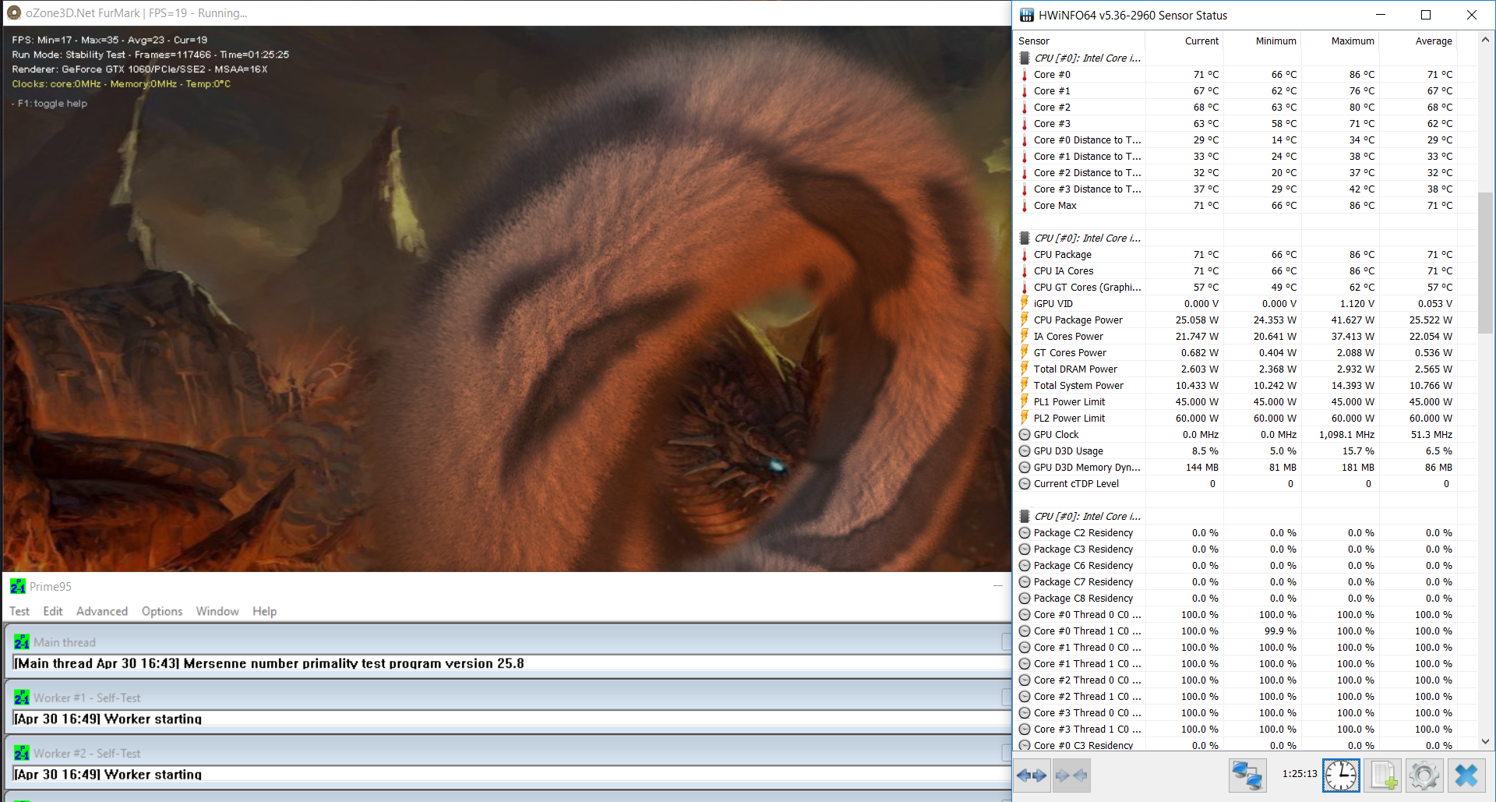Click the circle icon beside Package C2 Residency

click(1025, 533)
